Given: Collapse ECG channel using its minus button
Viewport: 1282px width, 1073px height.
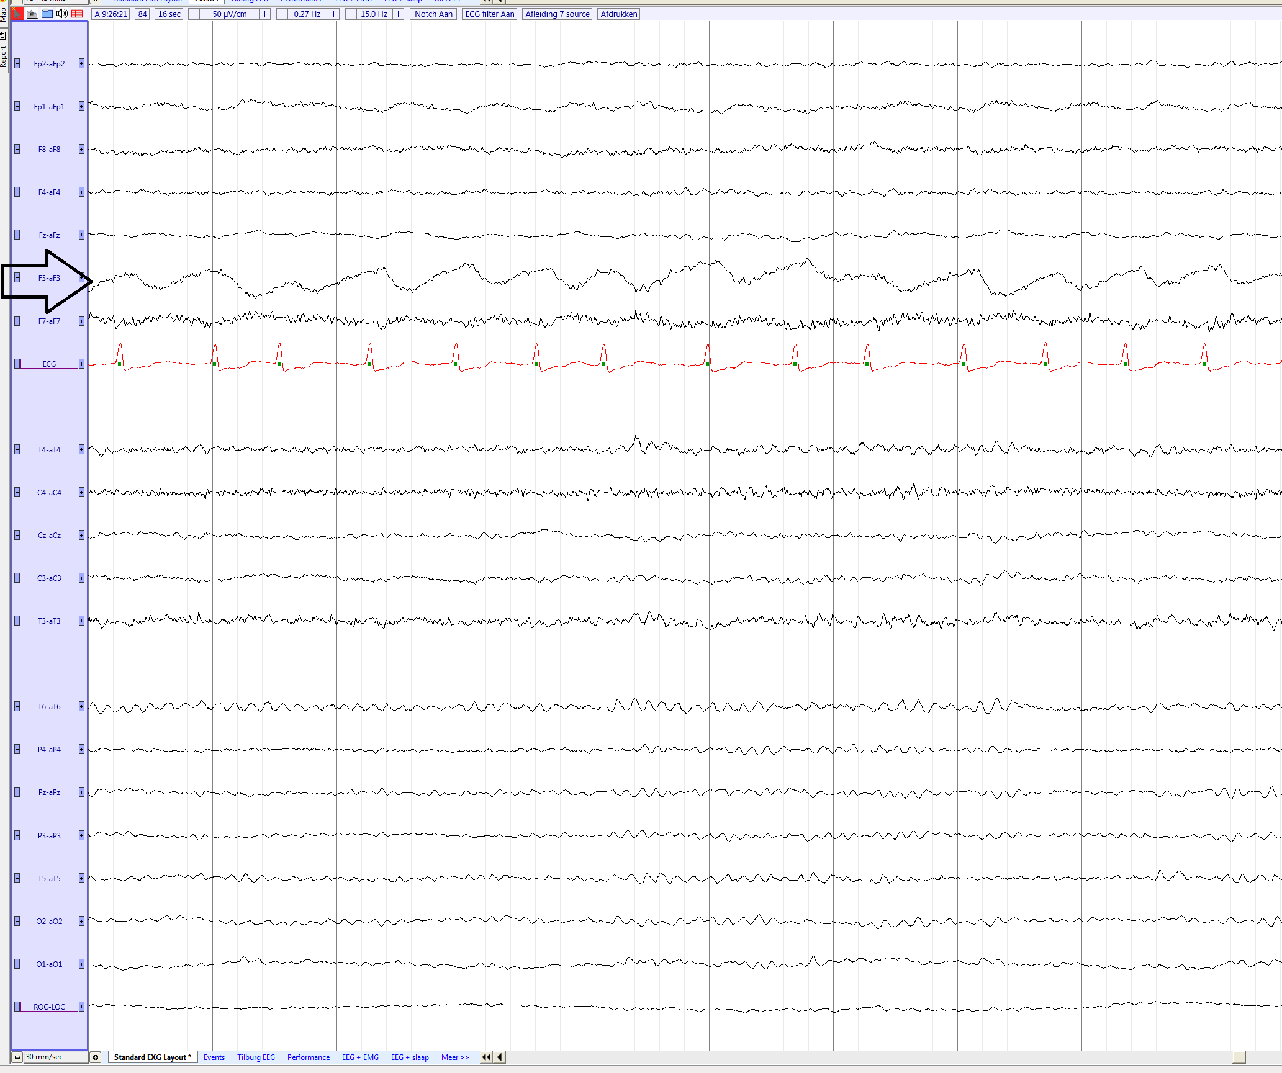Looking at the screenshot, I should pos(17,364).
